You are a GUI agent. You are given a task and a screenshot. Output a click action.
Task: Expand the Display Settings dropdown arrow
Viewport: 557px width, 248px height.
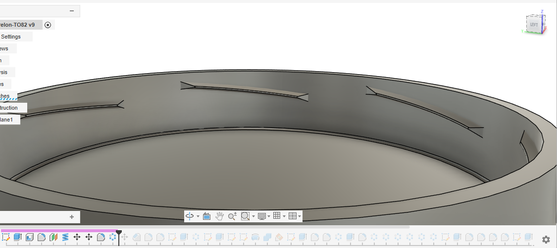pyautogui.click(x=269, y=216)
